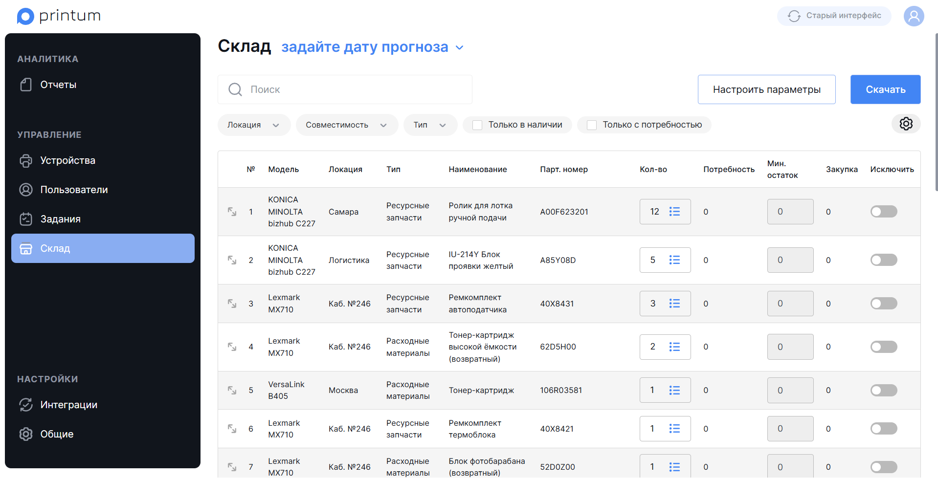
Task: Open the Совместимость filter dropdown
Action: point(347,125)
